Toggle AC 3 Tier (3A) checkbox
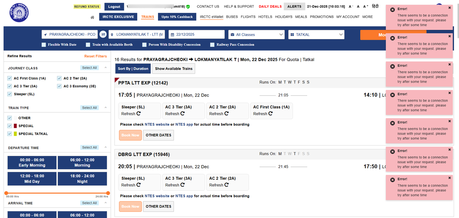Screen dimensions: 459x218 10,86
